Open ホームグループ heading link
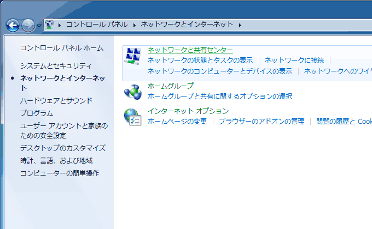The height and width of the screenshot is (229, 372). pos(171,86)
